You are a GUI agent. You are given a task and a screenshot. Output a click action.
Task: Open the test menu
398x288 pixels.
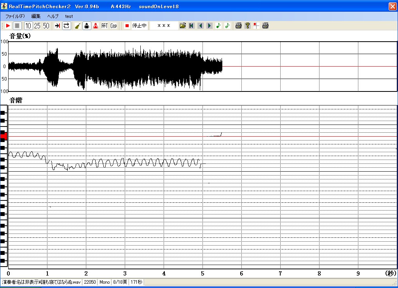pos(69,16)
